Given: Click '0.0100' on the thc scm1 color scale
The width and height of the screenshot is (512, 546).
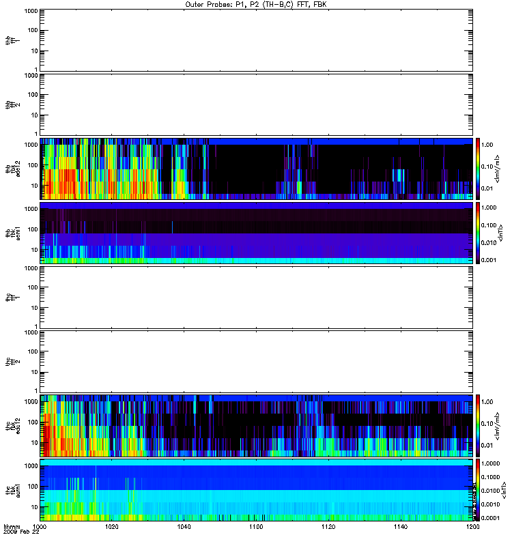Looking at the screenshot, I should tap(490, 491).
